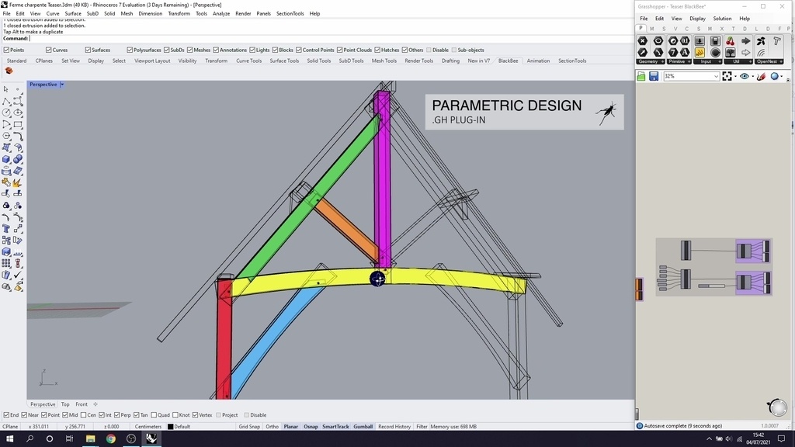
Task: Switch to the Solid Tools toolbar tab
Action: (319, 61)
